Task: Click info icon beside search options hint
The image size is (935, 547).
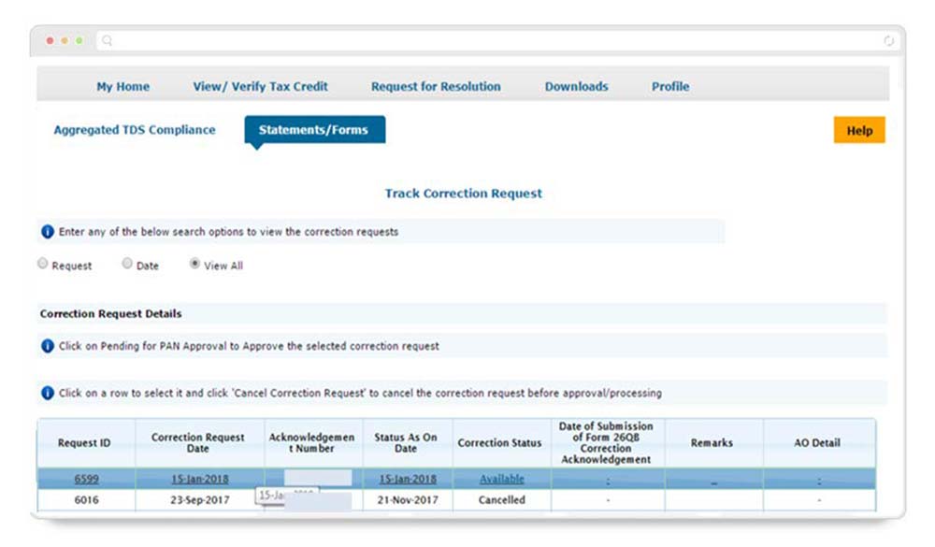Action: [48, 232]
